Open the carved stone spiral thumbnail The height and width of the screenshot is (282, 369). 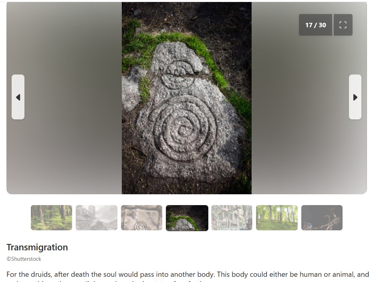142,218
